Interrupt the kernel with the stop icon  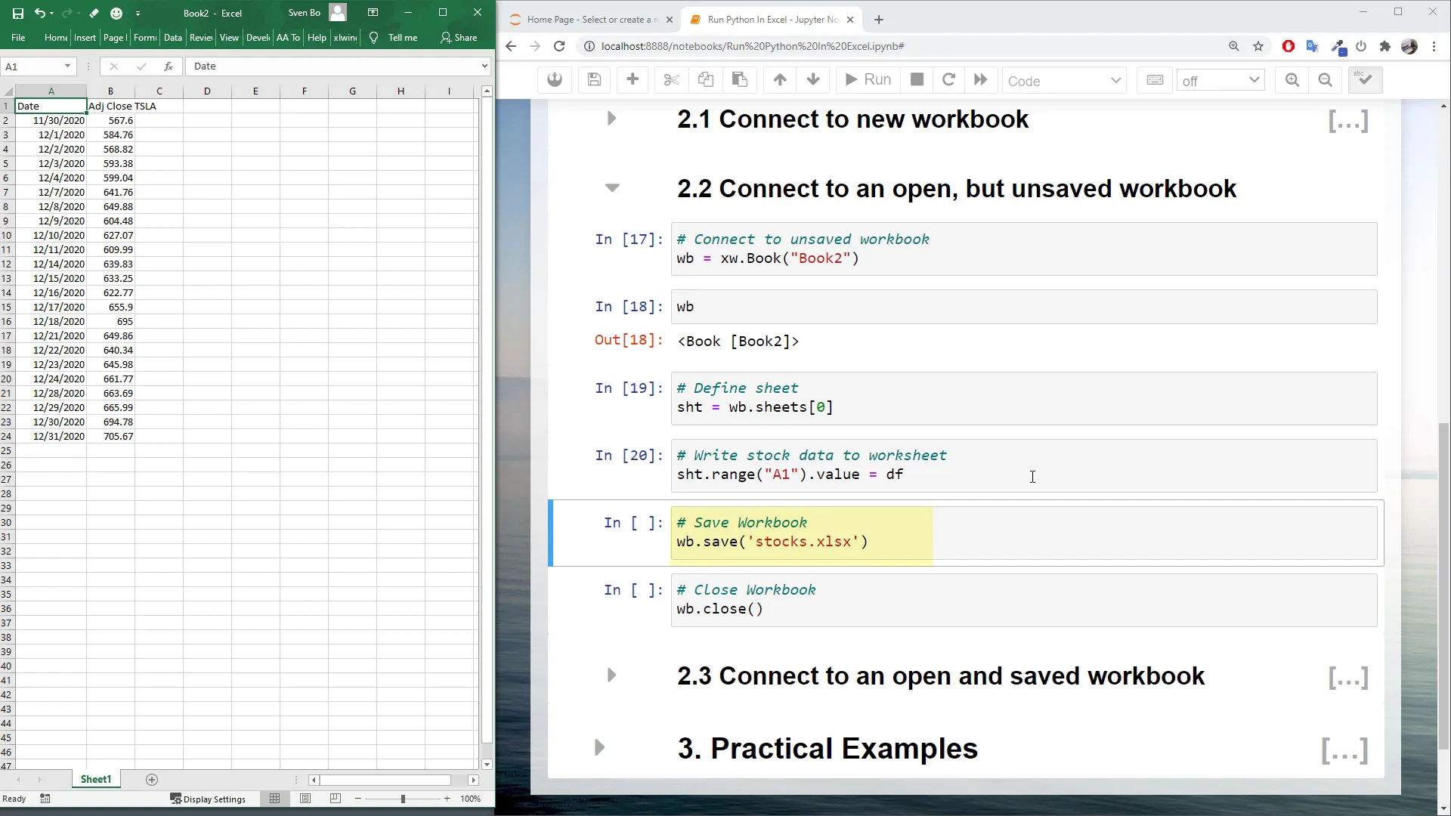916,80
